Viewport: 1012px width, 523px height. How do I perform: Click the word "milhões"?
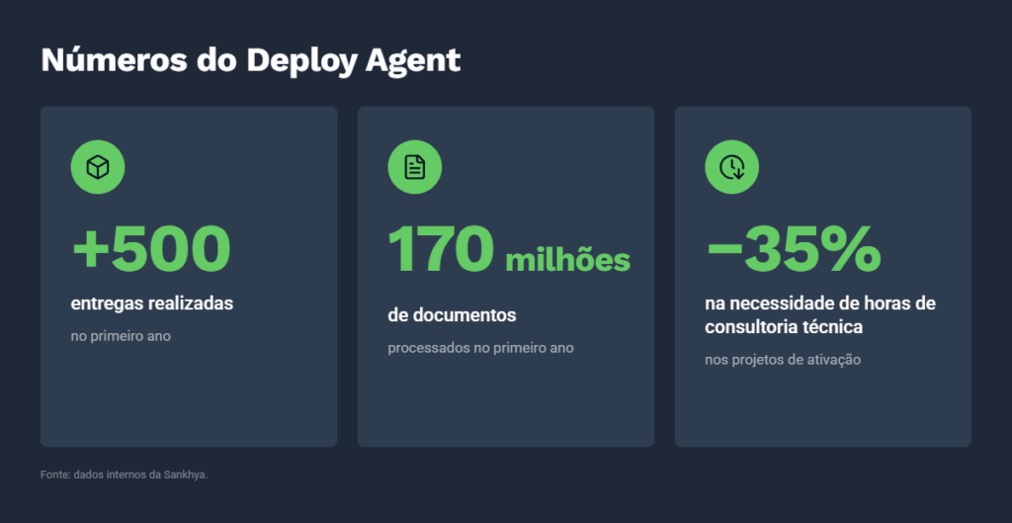567,260
